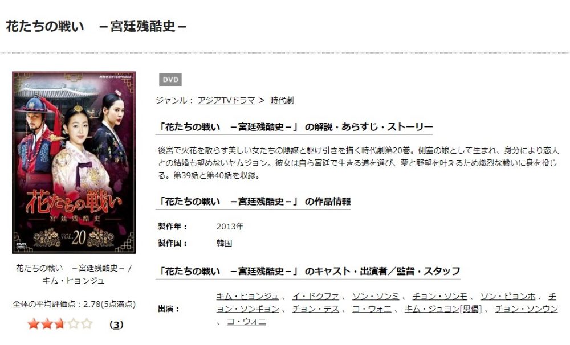Click the first orange rating star
The image size is (570, 345).
[34, 323]
